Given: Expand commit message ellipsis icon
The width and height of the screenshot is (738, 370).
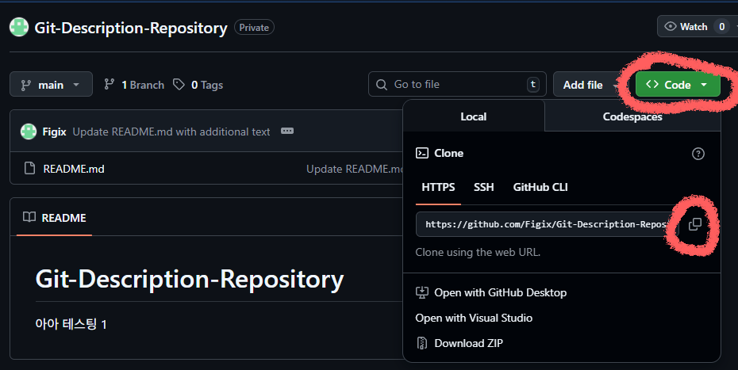Looking at the screenshot, I should 287,132.
